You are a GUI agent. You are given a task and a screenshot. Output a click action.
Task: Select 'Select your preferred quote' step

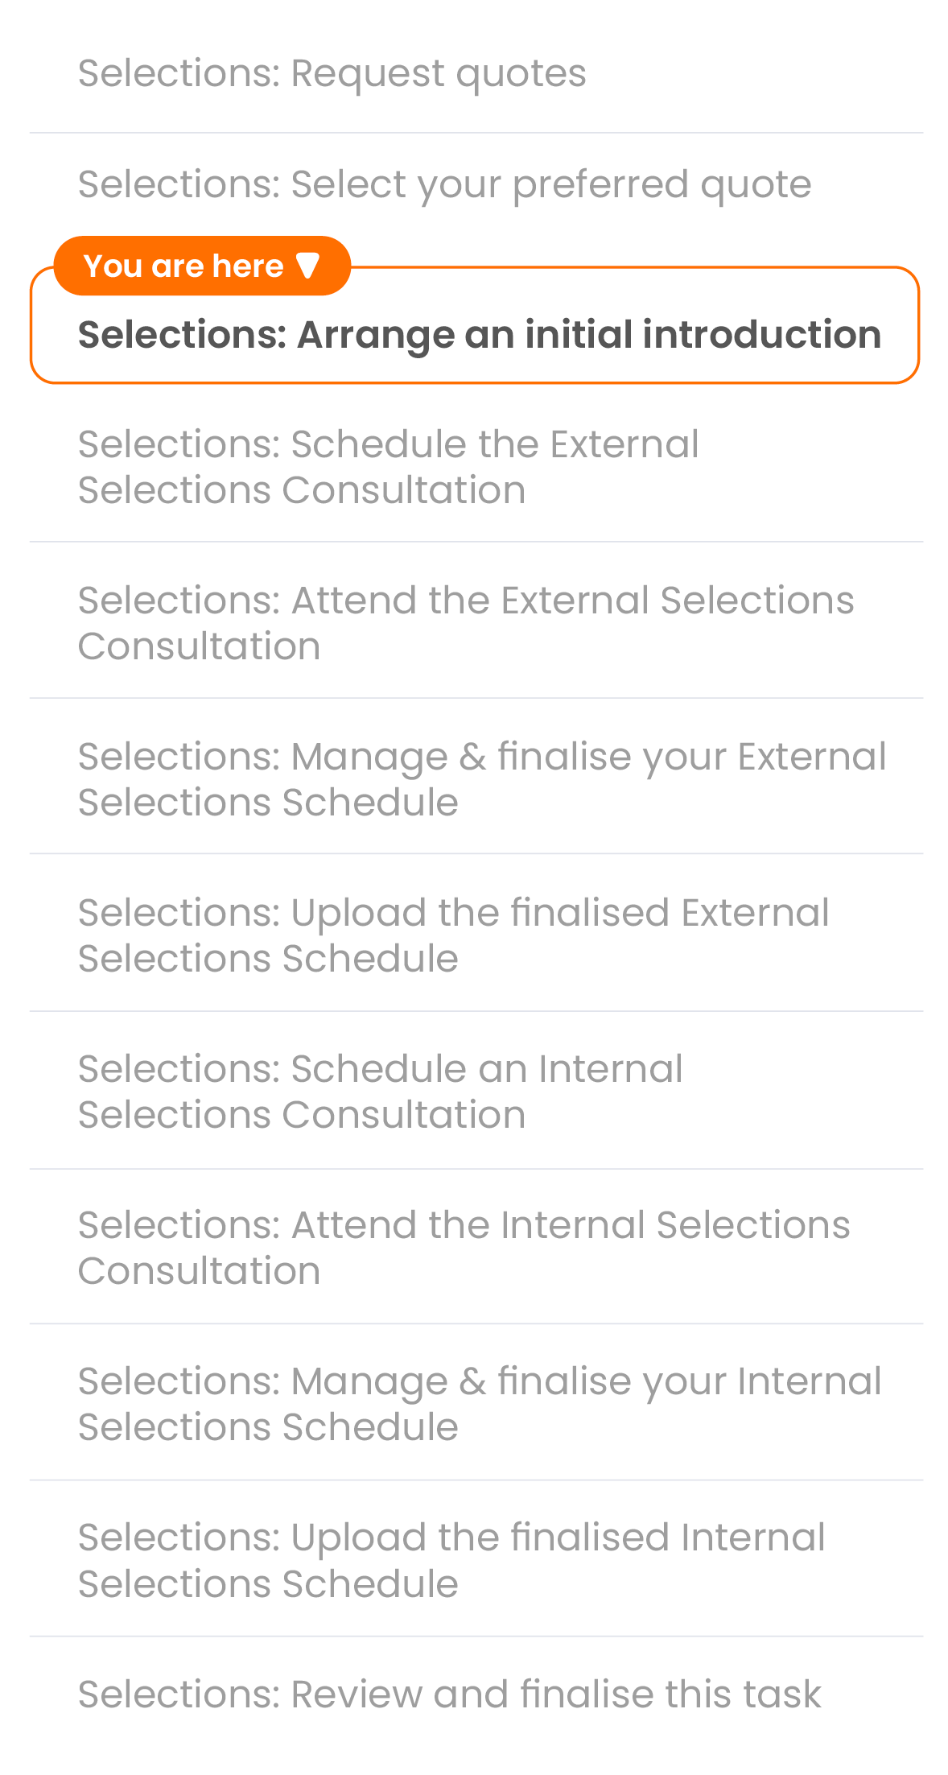(x=444, y=184)
